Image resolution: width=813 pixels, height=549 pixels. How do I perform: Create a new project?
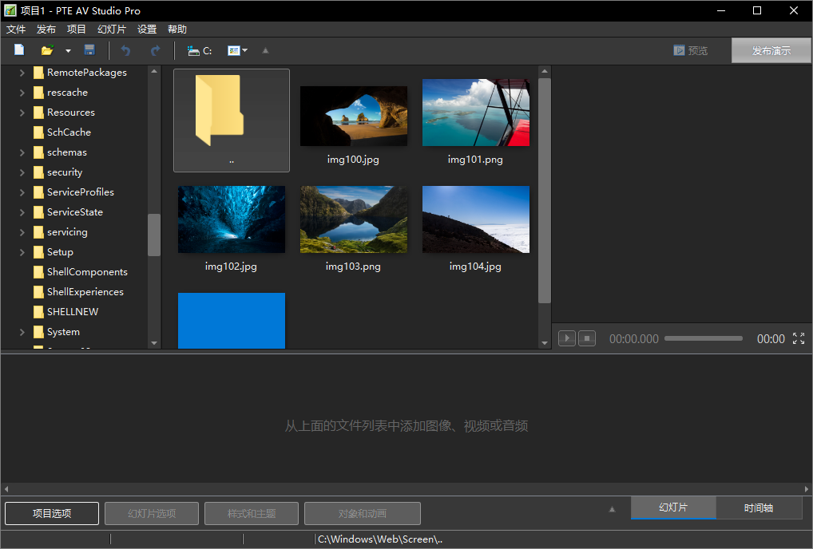pyautogui.click(x=18, y=49)
